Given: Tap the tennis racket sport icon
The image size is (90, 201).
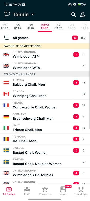Looking at the screenshot, I should point(7,14).
